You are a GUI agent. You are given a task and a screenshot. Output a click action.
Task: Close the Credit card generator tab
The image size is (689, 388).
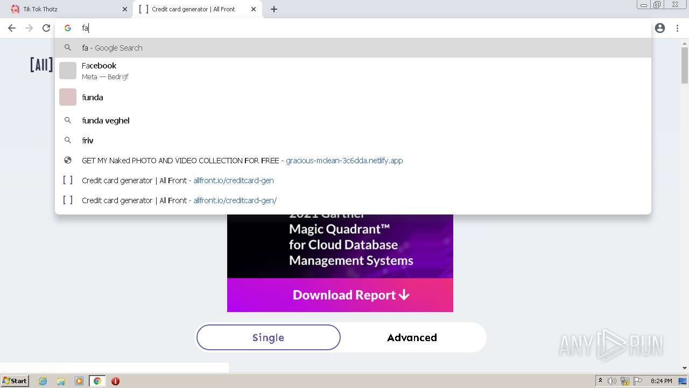(254, 9)
